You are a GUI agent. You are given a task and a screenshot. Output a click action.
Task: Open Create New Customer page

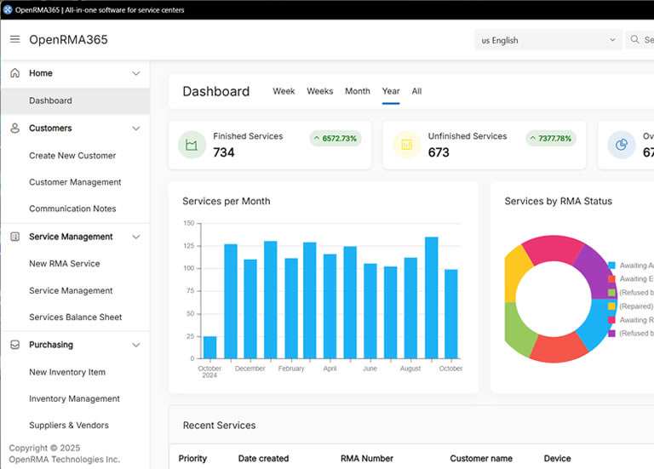pos(72,156)
